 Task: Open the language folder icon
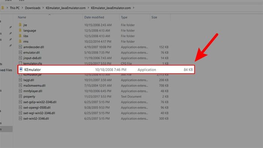tap(20, 30)
